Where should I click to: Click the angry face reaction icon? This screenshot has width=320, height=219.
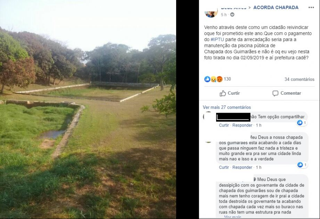pyautogui.click(x=219, y=79)
